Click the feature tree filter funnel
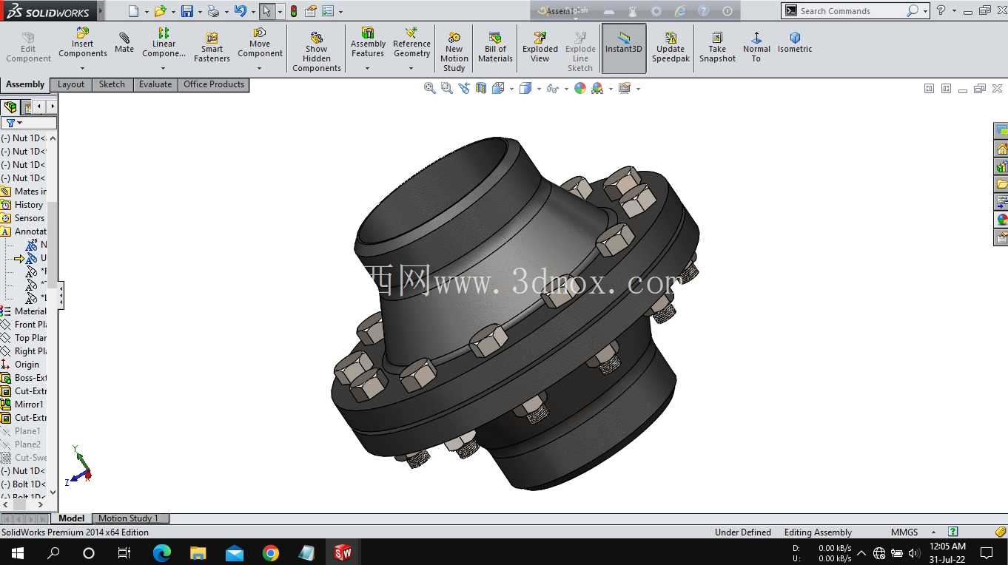The height and width of the screenshot is (565, 1008). coord(10,123)
